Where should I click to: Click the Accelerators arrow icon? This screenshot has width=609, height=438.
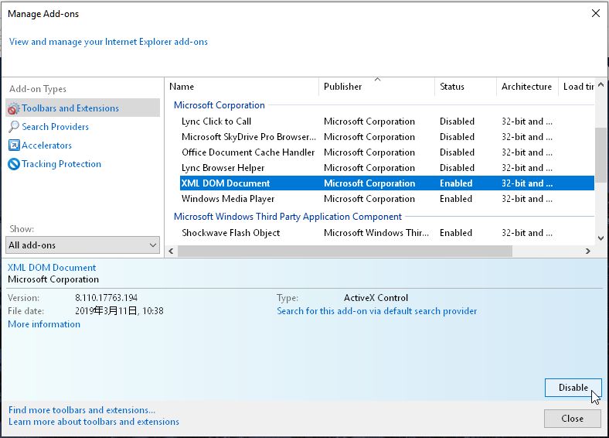click(x=14, y=145)
